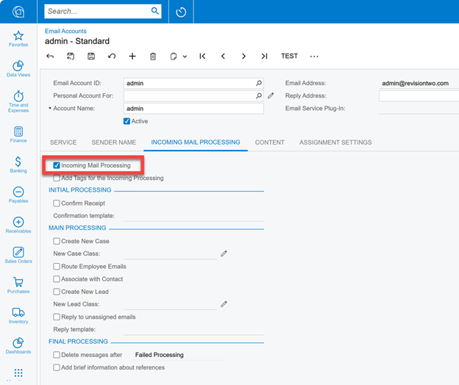459x385 pixels.
Task: Open Email Account ID lookup
Action: [258, 83]
